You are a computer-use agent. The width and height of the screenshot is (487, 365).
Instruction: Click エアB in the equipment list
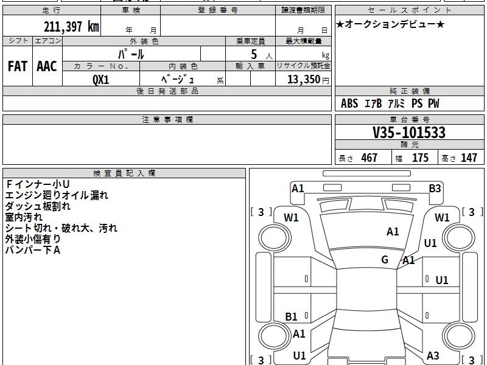(x=373, y=103)
